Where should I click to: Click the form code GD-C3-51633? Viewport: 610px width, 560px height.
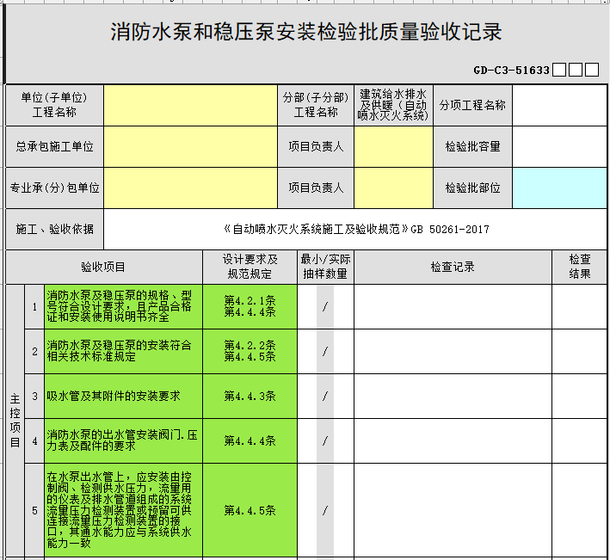(x=511, y=71)
